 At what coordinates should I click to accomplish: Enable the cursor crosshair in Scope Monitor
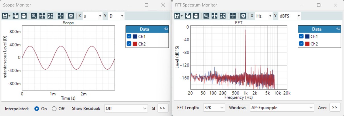tap(60, 16)
